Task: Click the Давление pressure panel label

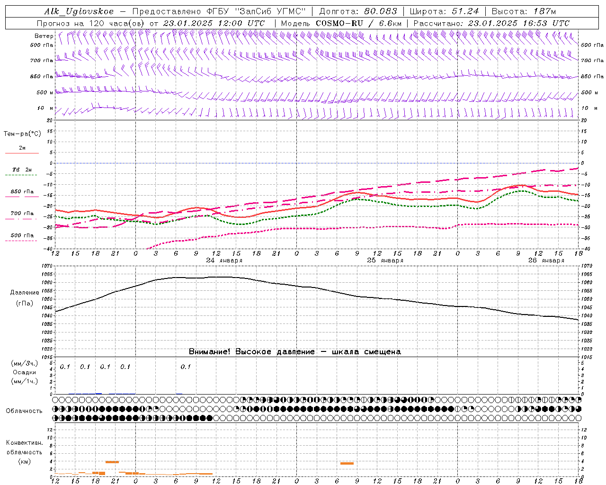Action: pos(25,293)
